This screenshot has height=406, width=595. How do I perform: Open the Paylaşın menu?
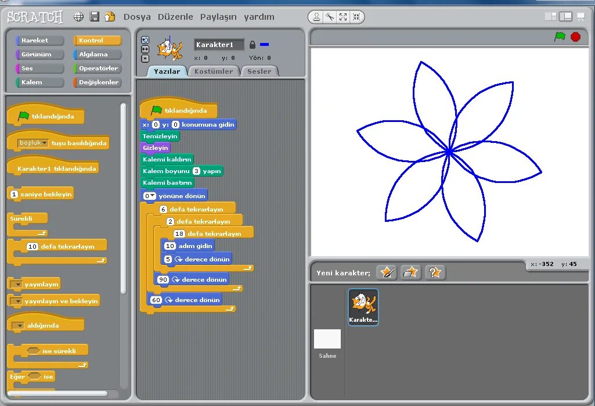[218, 17]
